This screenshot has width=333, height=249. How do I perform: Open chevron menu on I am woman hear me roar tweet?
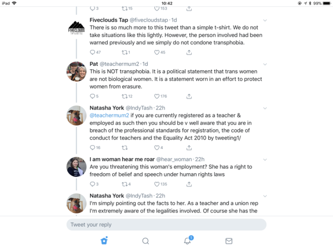(265, 159)
